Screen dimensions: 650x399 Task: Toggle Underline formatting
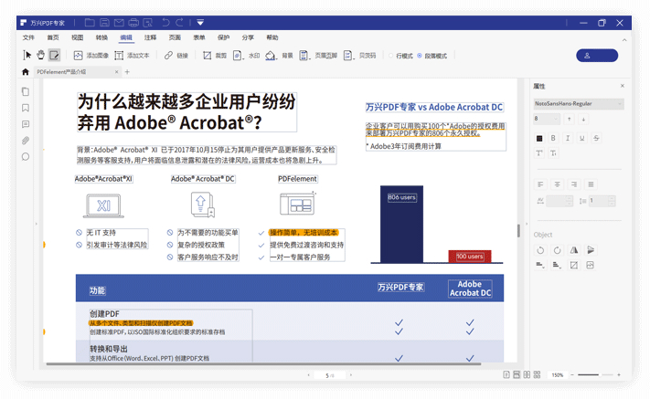pyautogui.click(x=582, y=138)
